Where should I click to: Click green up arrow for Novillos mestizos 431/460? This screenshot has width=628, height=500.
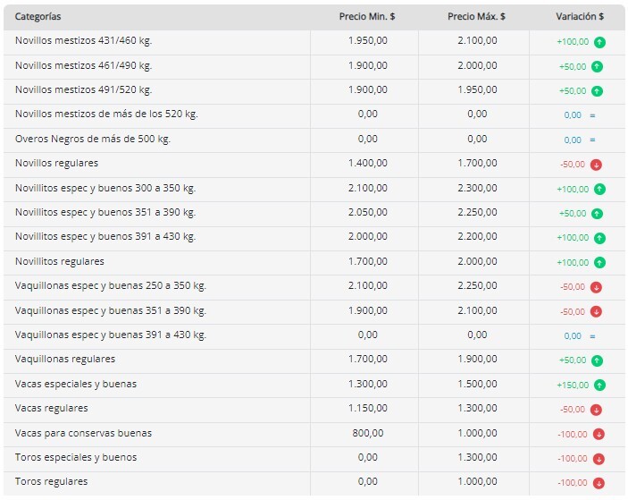click(598, 42)
